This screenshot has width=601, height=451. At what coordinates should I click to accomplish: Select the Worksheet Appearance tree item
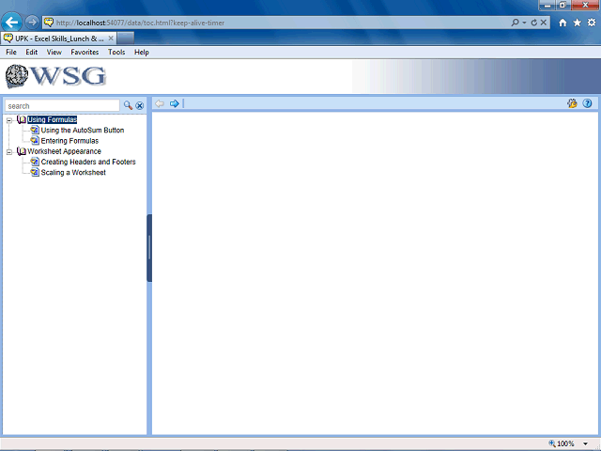pos(64,151)
